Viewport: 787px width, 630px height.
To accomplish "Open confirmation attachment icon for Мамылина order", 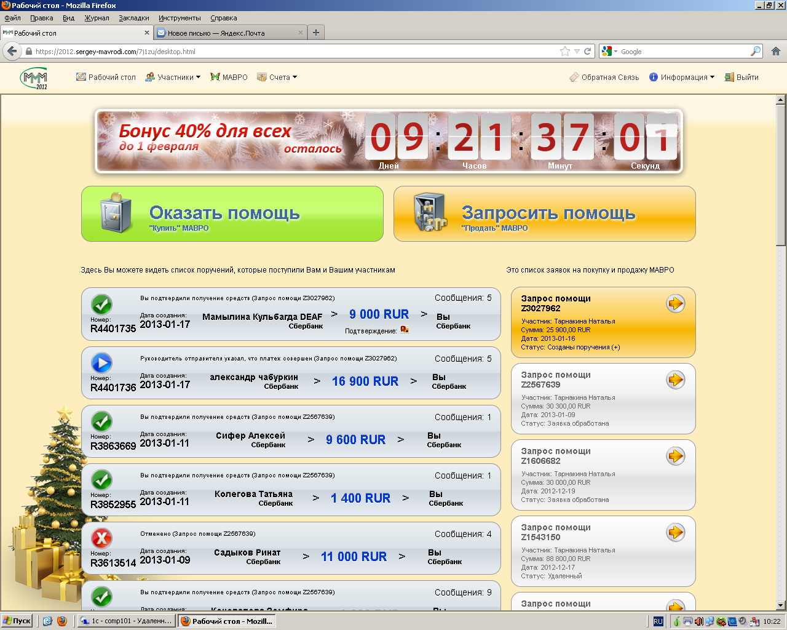I will click(x=404, y=330).
